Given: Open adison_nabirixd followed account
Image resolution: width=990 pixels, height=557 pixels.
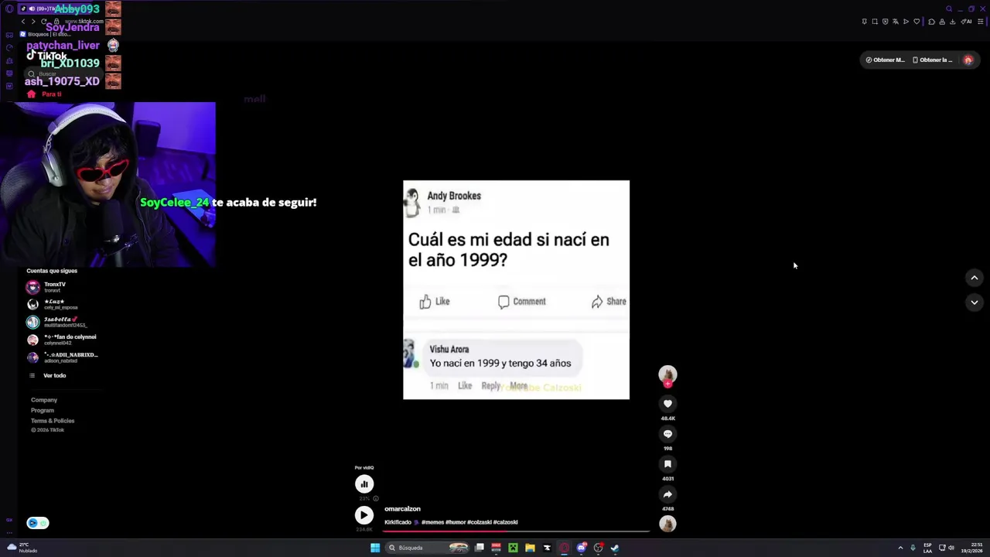Looking at the screenshot, I should pos(62,357).
